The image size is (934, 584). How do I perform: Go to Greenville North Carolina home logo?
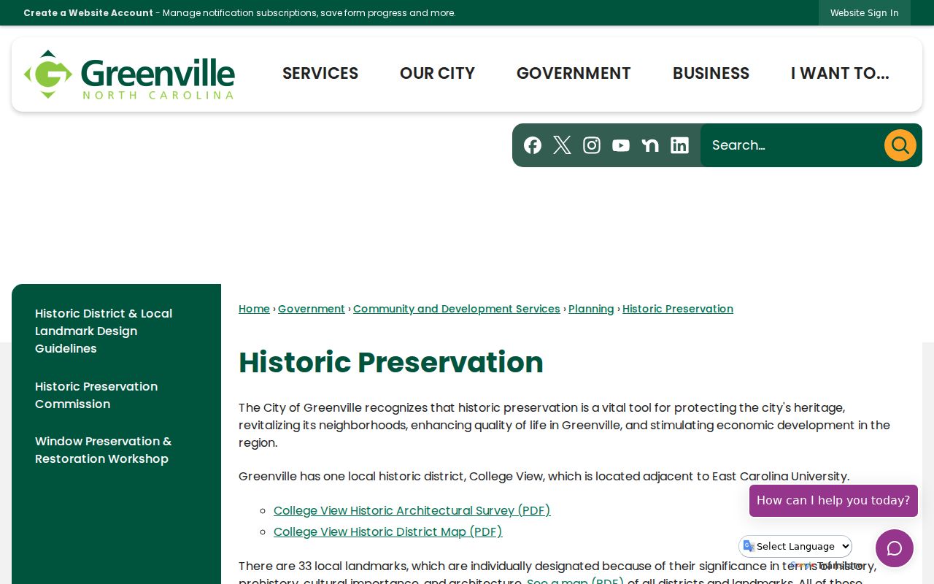pyautogui.click(x=129, y=74)
